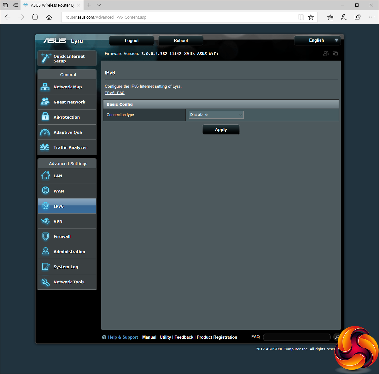This screenshot has height=374, width=379.
Task: Click the WAN globe icon
Action: (x=45, y=190)
